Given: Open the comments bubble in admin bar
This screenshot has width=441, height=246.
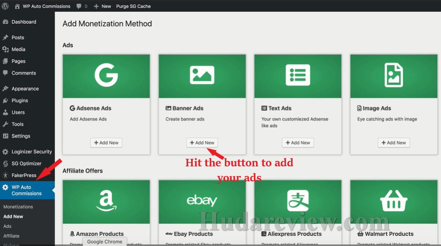Looking at the screenshot, I should pos(82,6).
